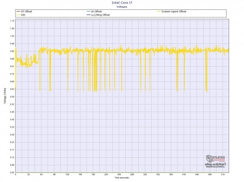
Task: Click the Voltages subtitle
Action: (122, 7)
